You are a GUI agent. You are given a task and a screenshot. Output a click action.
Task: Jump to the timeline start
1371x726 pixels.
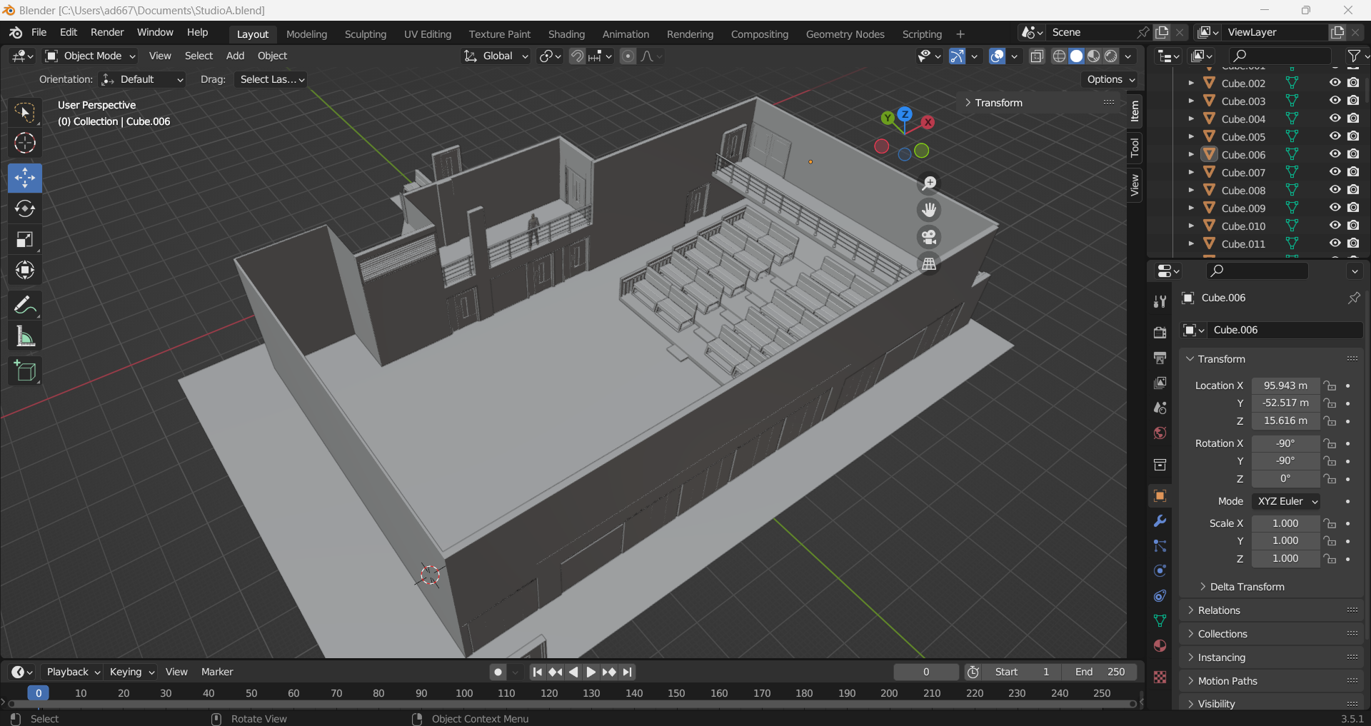pos(538,672)
